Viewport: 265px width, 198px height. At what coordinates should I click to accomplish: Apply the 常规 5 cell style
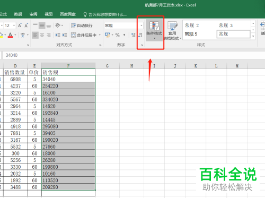coord(200,34)
